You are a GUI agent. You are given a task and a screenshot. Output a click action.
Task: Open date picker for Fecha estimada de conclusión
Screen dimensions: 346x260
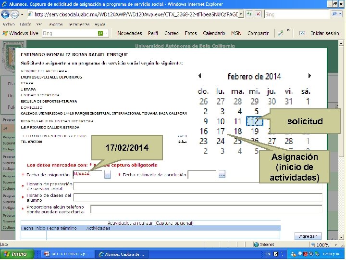(x=222, y=175)
